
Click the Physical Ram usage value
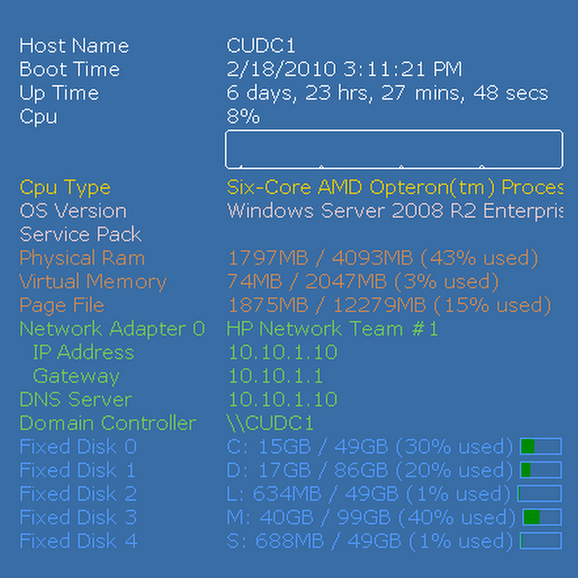click(383, 258)
